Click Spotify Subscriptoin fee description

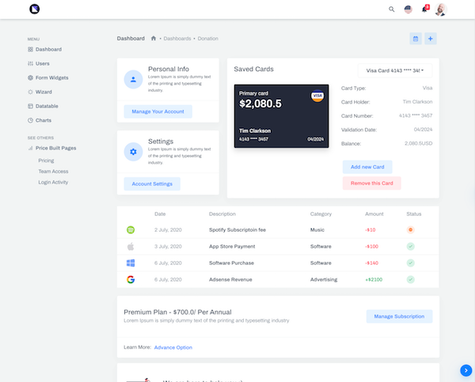[237, 230]
